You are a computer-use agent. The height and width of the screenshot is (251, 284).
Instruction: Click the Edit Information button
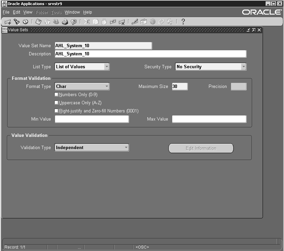(x=201, y=148)
